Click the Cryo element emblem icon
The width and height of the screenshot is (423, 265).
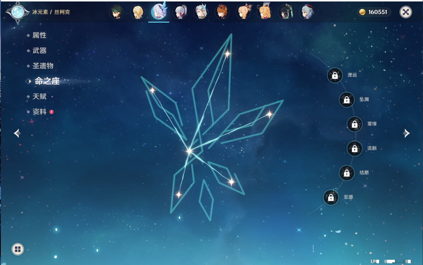(x=18, y=12)
